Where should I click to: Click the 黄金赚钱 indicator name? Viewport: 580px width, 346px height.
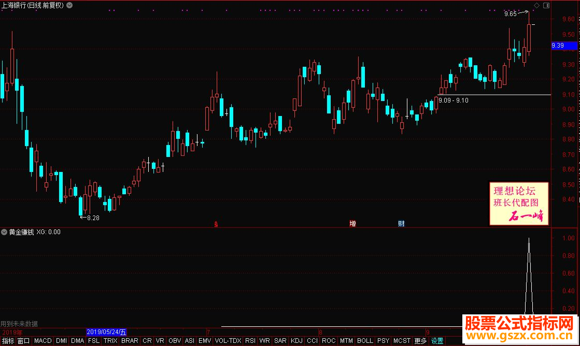pyautogui.click(x=21, y=232)
